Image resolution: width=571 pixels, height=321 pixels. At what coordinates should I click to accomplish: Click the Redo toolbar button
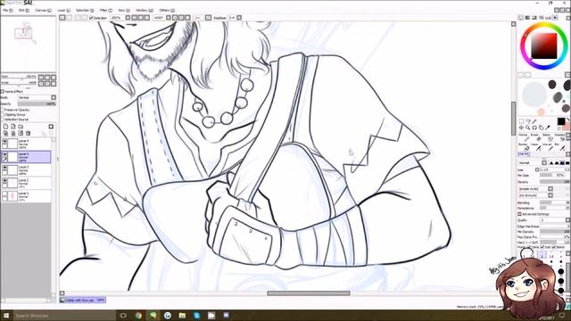(x=70, y=18)
